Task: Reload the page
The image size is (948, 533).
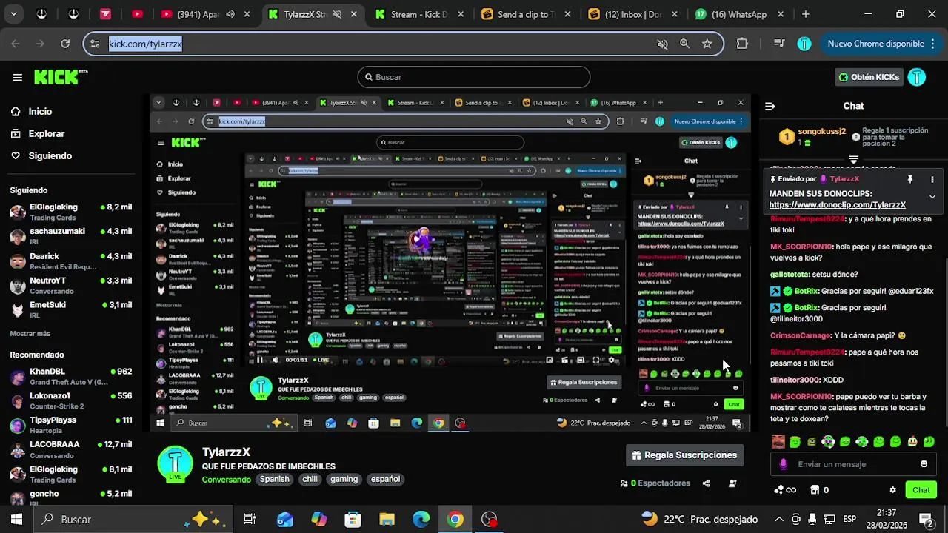Action: pyautogui.click(x=65, y=44)
